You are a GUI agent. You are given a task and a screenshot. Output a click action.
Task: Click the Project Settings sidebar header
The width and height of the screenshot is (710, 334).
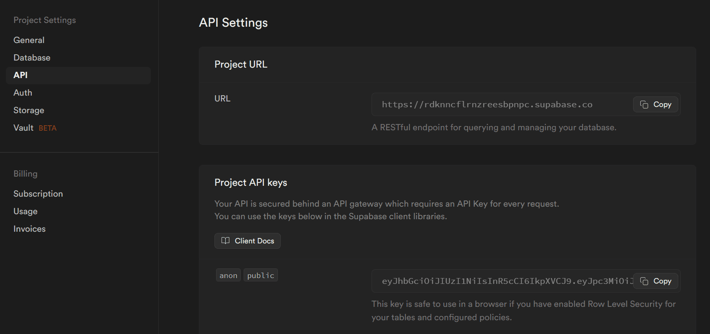(x=45, y=20)
